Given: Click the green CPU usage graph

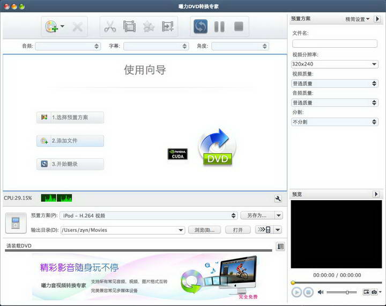Looking at the screenshot, I should pos(56,198).
